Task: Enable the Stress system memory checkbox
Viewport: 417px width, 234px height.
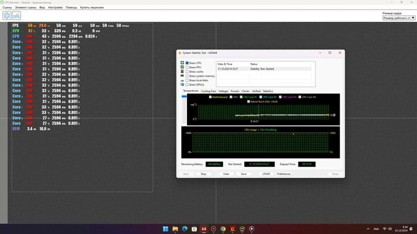Action: click(187, 76)
